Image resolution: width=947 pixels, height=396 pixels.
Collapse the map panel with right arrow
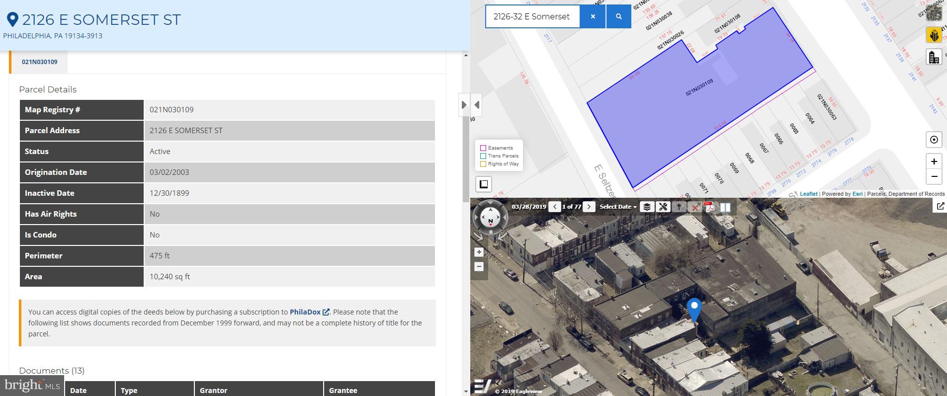(x=464, y=105)
